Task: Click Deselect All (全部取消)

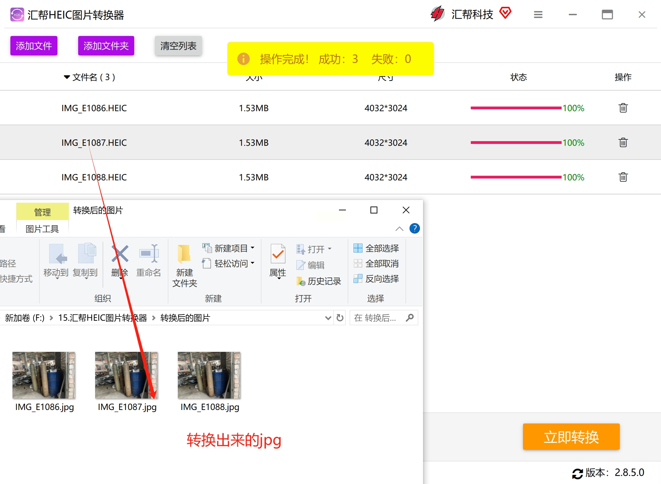Action: click(x=376, y=263)
